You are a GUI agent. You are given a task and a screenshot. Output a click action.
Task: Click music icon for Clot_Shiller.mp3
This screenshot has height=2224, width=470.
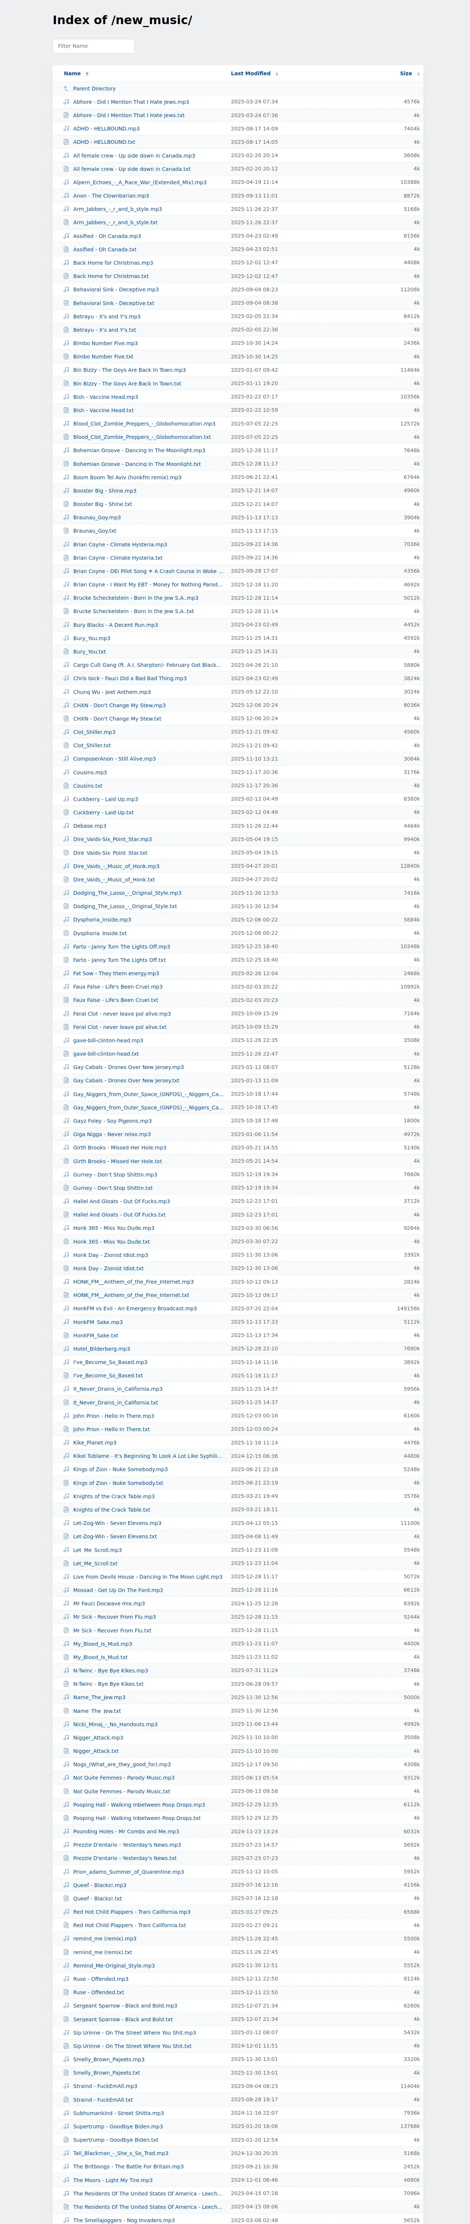[x=66, y=732]
